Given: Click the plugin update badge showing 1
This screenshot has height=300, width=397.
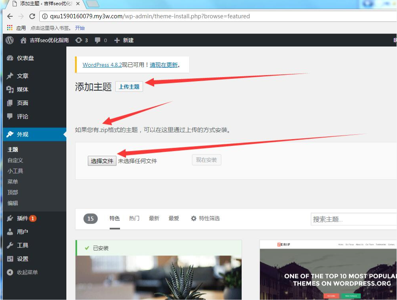Looking at the screenshot, I should (33, 218).
